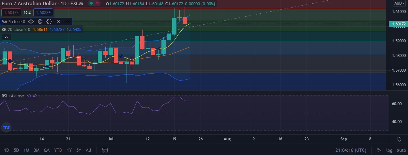This screenshot has height=155, width=408.
Task: Set range to YTD
Action: tap(58, 150)
